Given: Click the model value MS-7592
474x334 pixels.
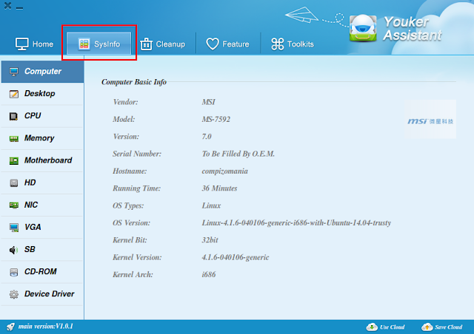Looking at the screenshot, I should point(216,119).
